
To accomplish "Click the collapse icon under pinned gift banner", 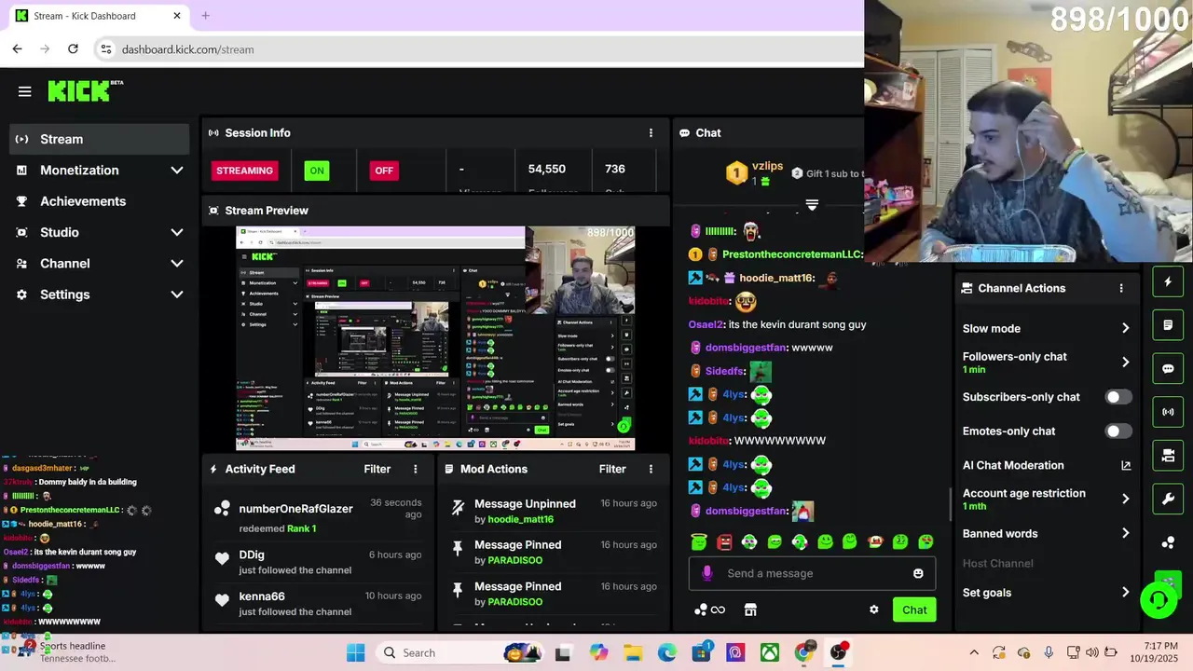I will coord(812,204).
